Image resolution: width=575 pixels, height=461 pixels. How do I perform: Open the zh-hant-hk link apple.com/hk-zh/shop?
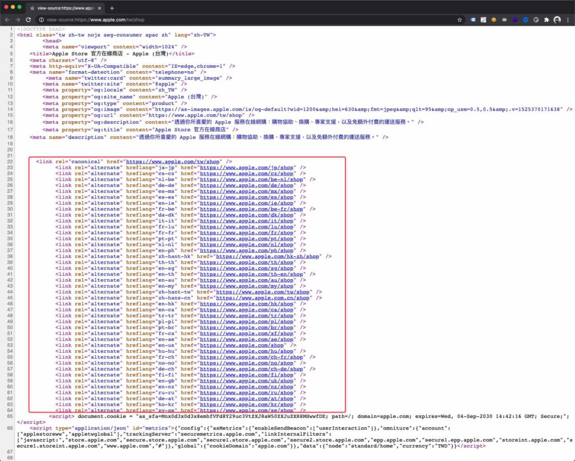pyautogui.click(x=267, y=256)
